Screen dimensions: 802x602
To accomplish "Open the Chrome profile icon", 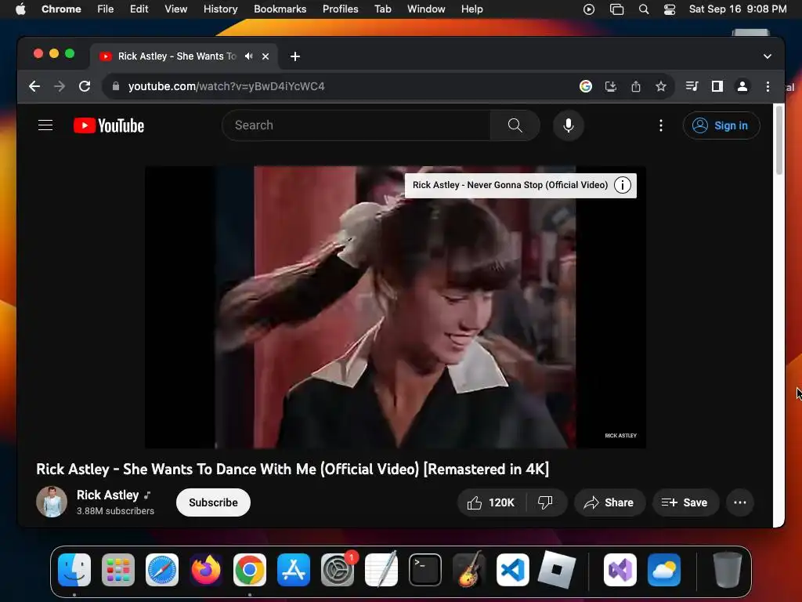I will click(x=742, y=86).
